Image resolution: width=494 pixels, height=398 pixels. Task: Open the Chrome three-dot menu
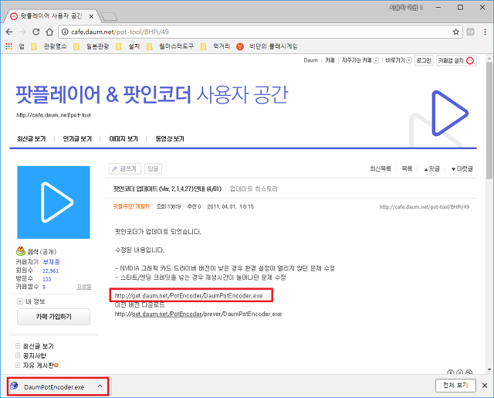[485, 32]
